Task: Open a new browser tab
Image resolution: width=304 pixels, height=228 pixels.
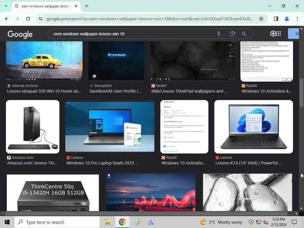Action: coord(87,6)
